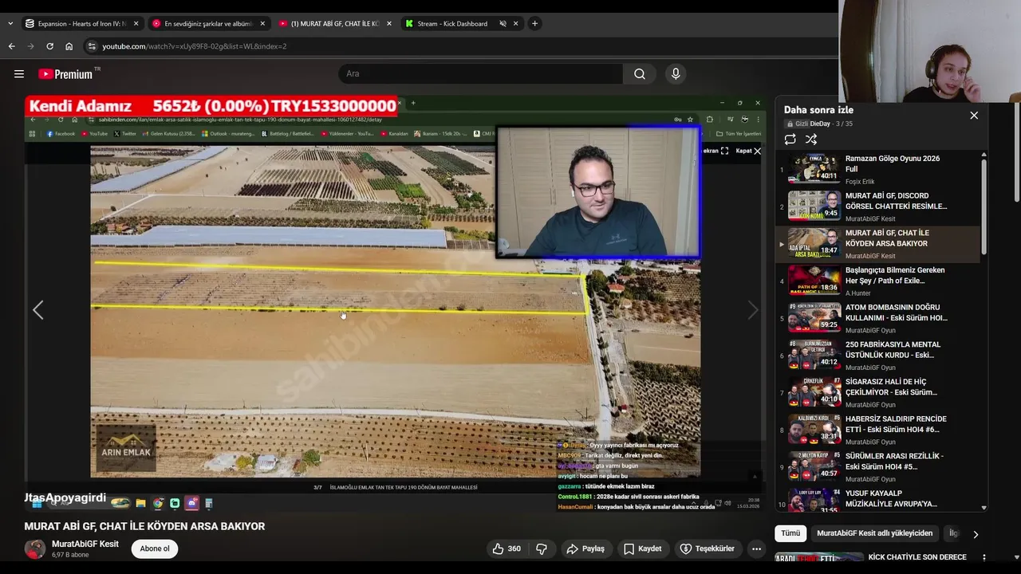Click the browser address bar URL
Screen dimensions: 1021x574
coord(194,46)
